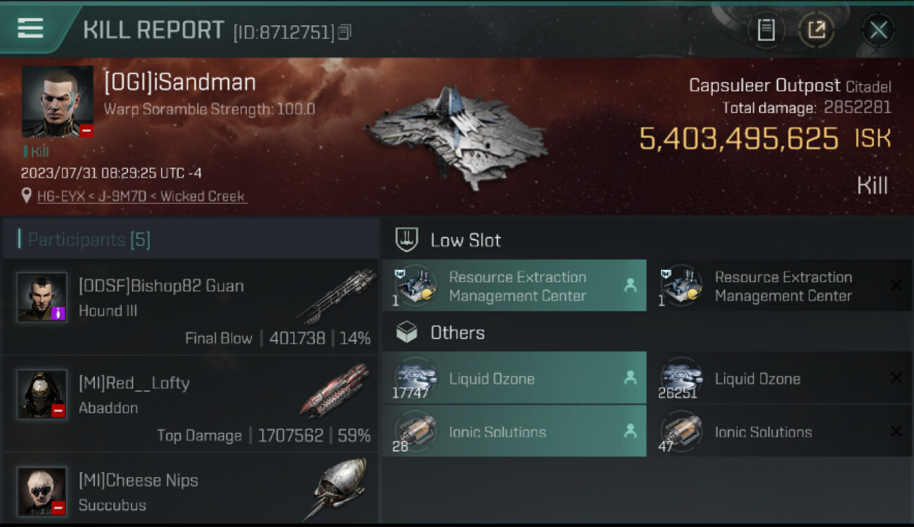Select the destroyed Liquid Ozone 26251 item
914x527 pixels.
780,378
